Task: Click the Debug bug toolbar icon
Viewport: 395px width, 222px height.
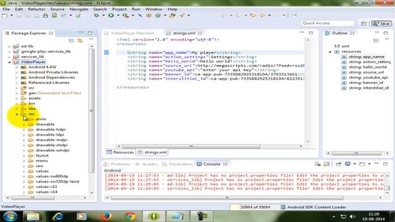Action: 96,15
